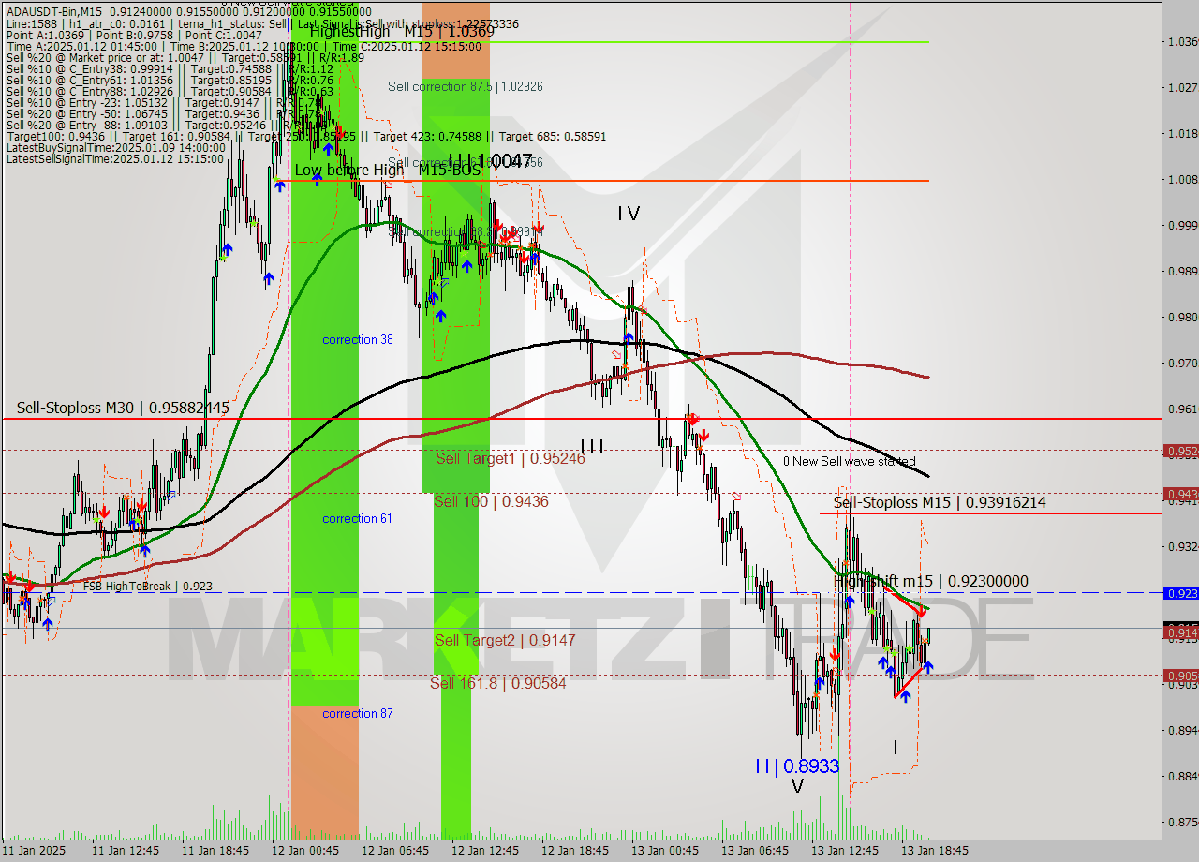Click the Sell-Stoploss M30 | 0.95882445 label
1199x862 pixels.
[123, 408]
